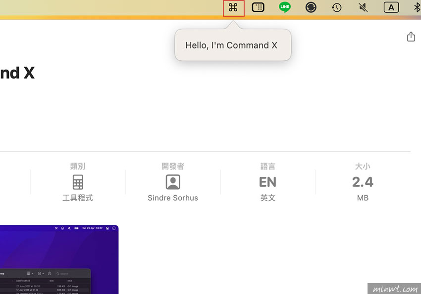
Task: Click the 2.4 size value
Action: pyautogui.click(x=363, y=182)
